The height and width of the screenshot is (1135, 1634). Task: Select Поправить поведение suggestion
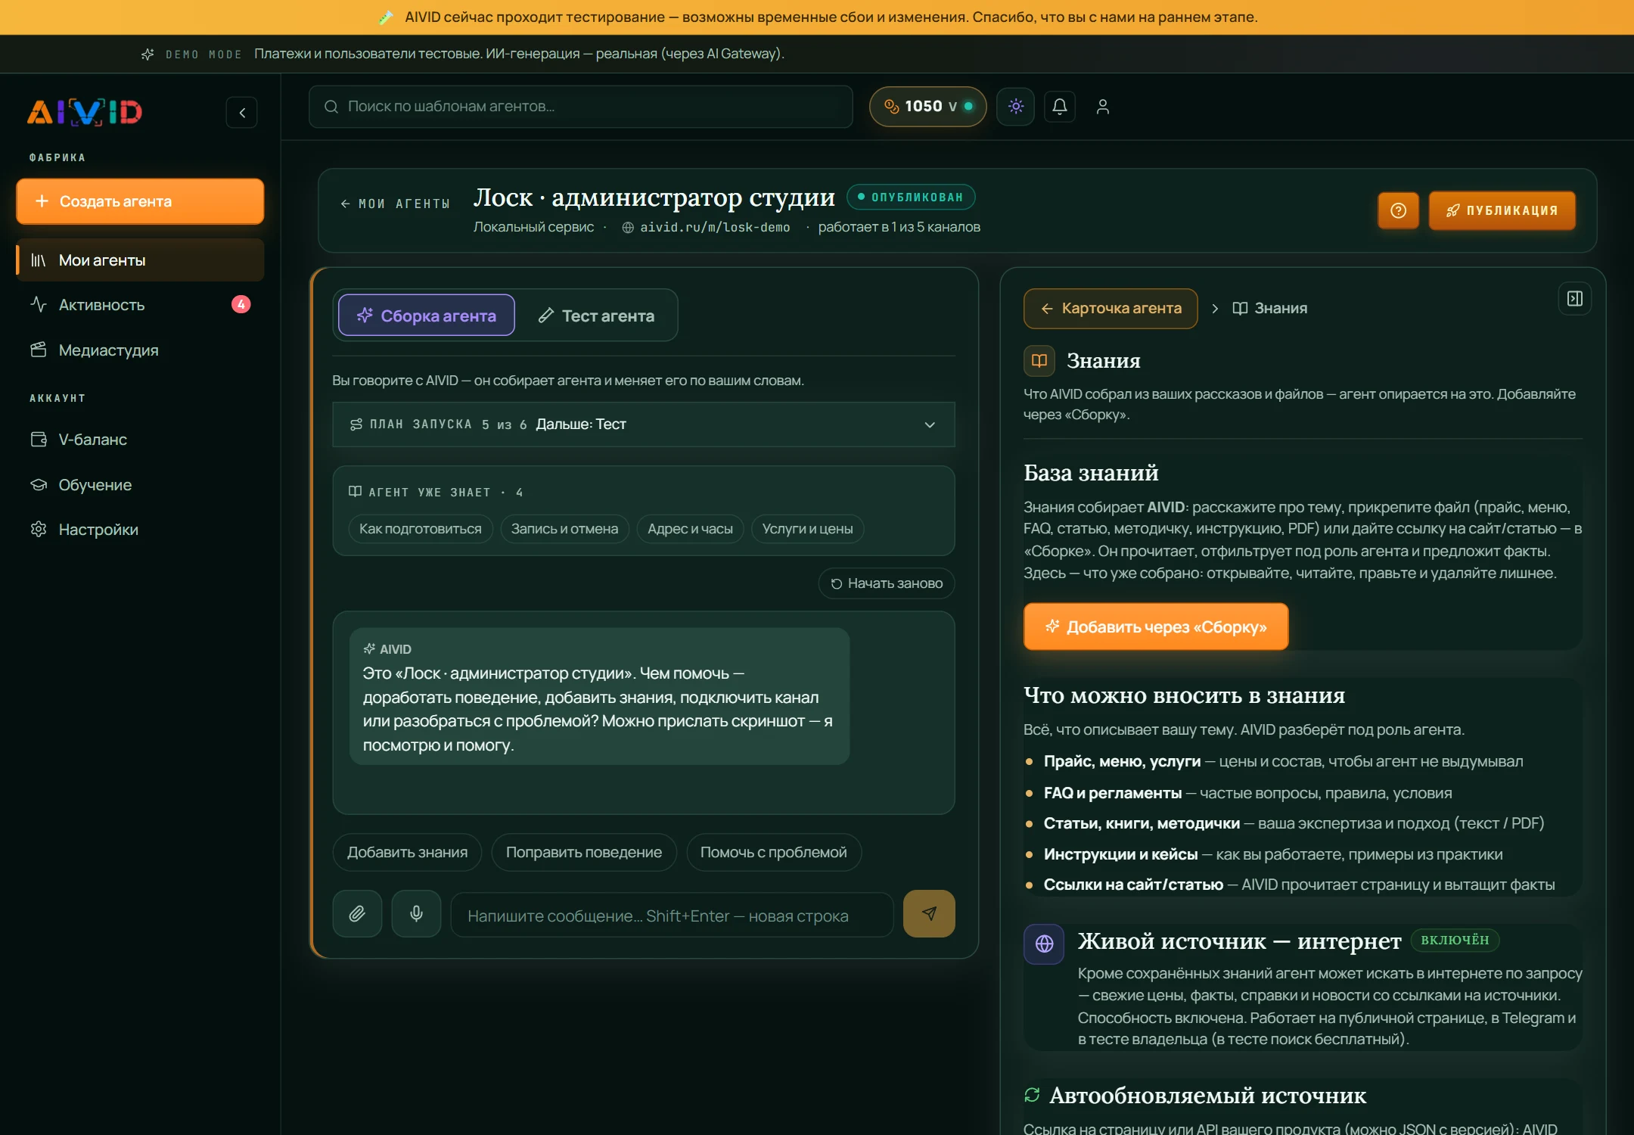click(584, 852)
